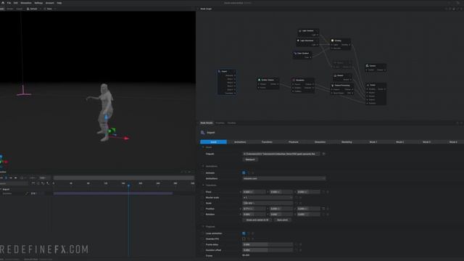Click the timeline playhead marker

[129, 186]
